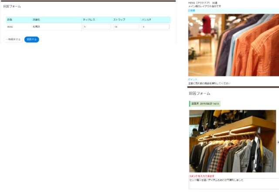Viewport: 279px width, 192px height.
Task: Click the 店舗名 column header
Action: 37,20
